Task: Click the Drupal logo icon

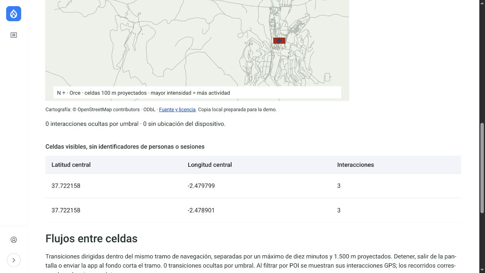Action: click(14, 14)
